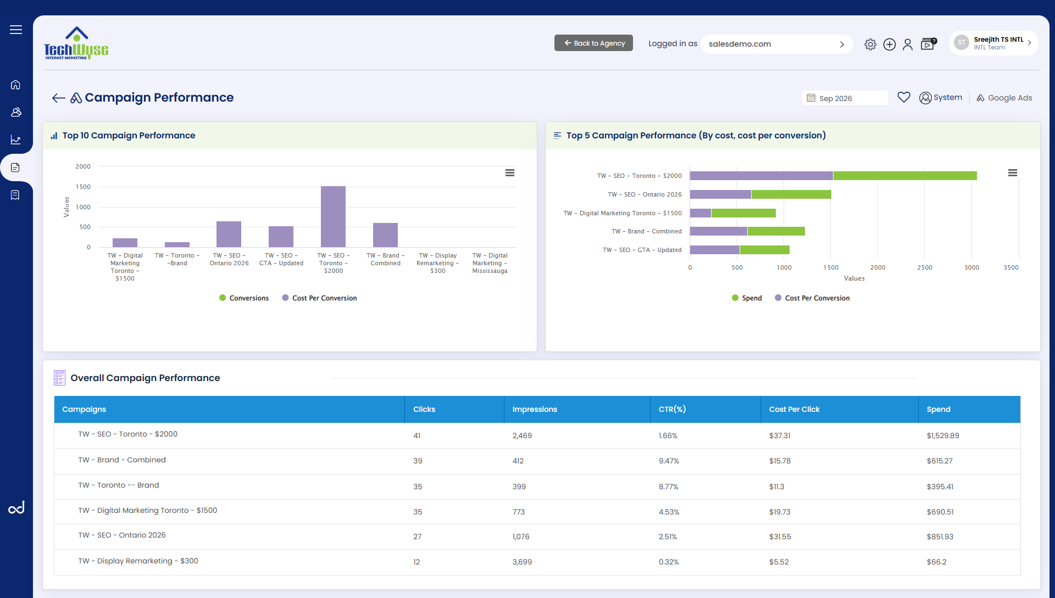Open the users icon in the sidebar
Screen dimensions: 1055x598
[16, 112]
